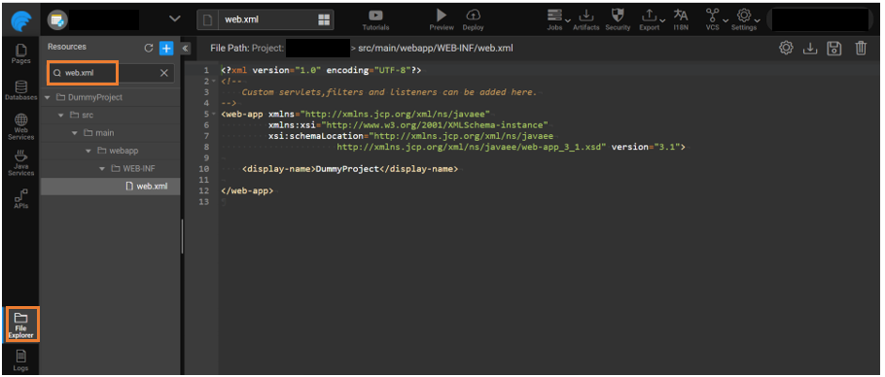Click the Deploy cloud icon
The image size is (885, 377).
473,19
